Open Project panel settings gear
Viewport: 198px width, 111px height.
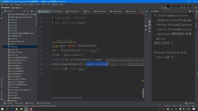click(32, 11)
